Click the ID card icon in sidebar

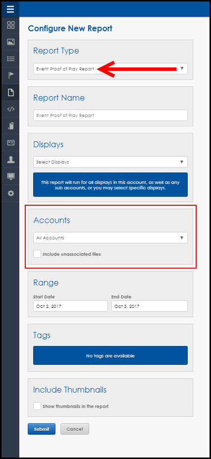coord(11,143)
